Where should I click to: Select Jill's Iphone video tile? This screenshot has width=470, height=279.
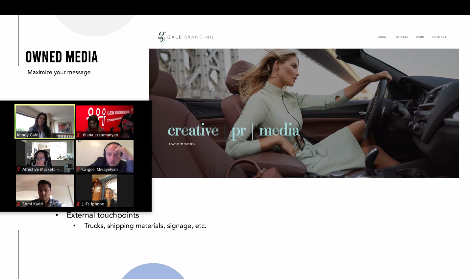(x=105, y=191)
